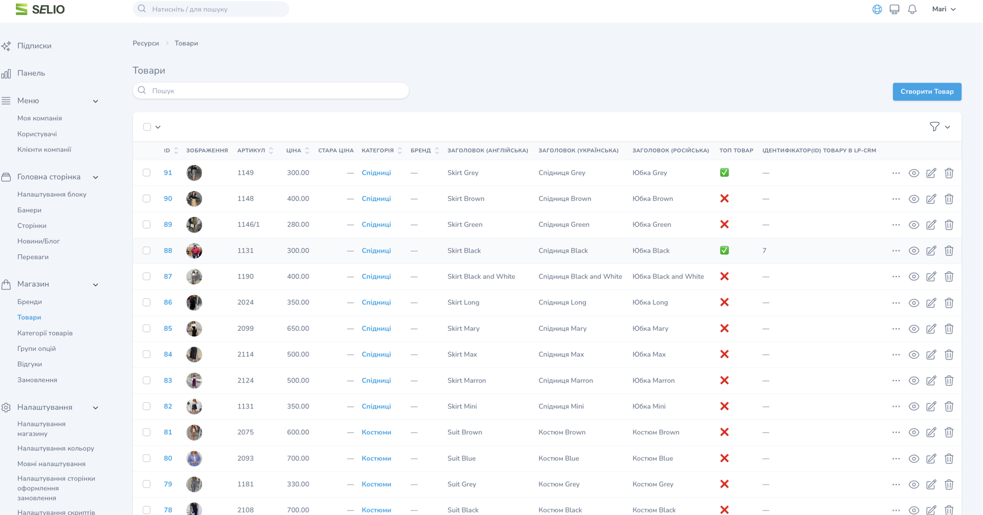
Task: Tick the checkbox for product 91
Action: coord(147,173)
